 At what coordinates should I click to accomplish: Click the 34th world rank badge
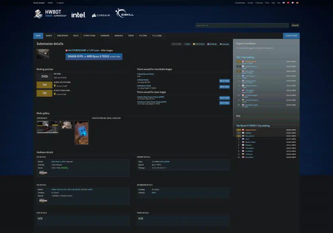pyautogui.click(x=44, y=77)
